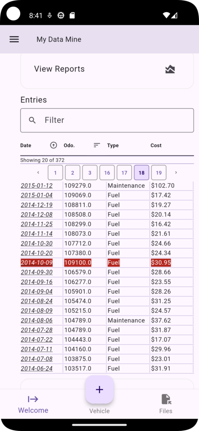The image size is (199, 431).
Task: Click the Maintenance type in 2015-01-12 row
Action: point(126,186)
